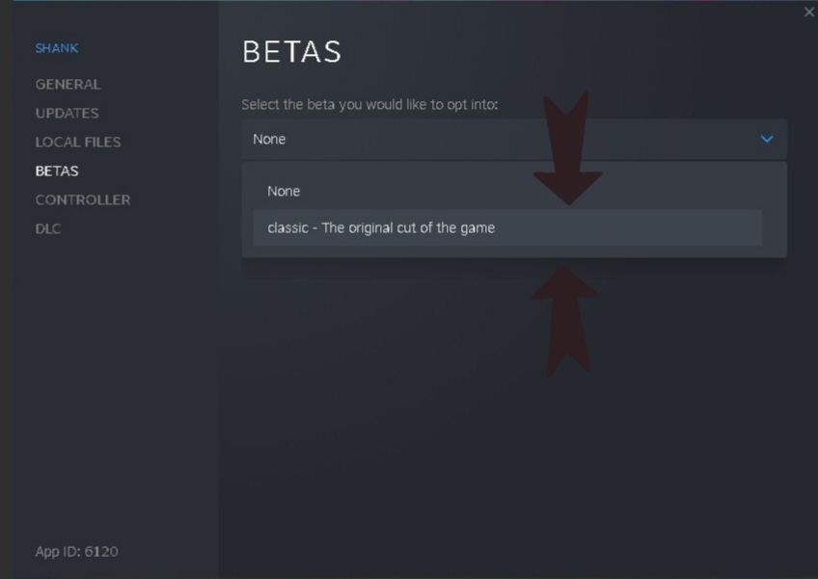The width and height of the screenshot is (818, 579).
Task: Collapse the beta list using the blue chevron
Action: tap(767, 139)
